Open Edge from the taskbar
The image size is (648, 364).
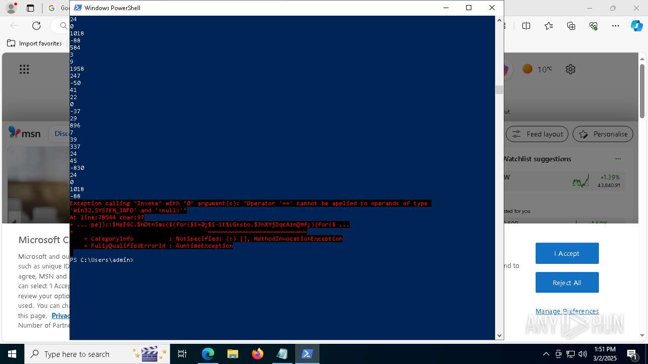pos(208,354)
